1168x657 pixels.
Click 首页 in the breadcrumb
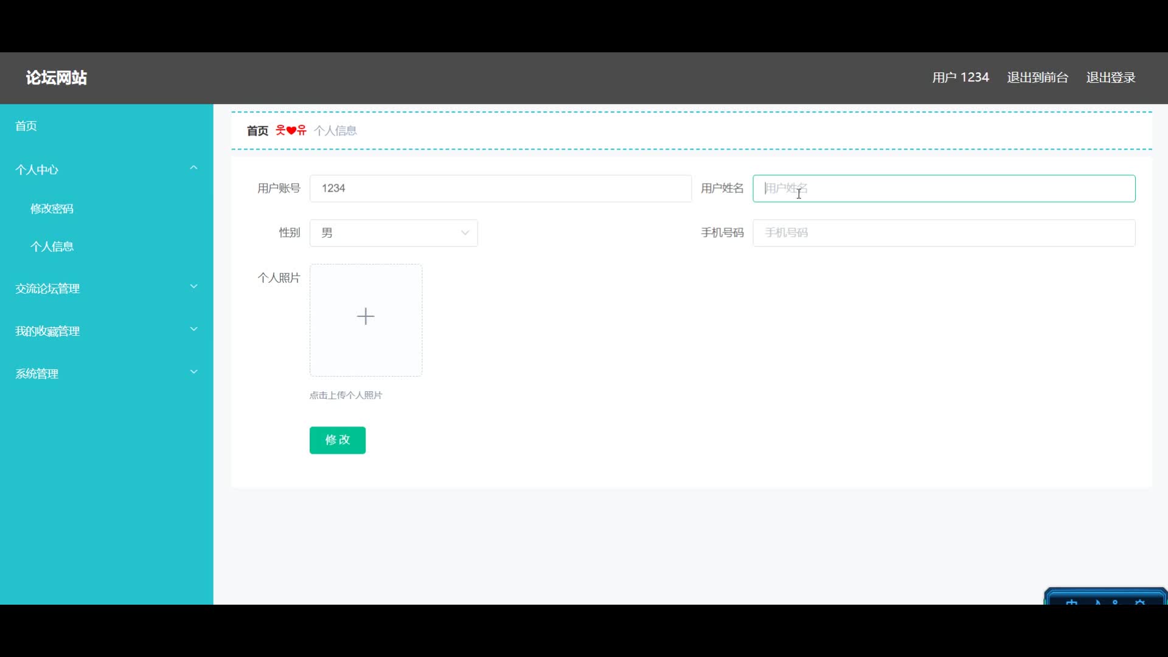257,130
